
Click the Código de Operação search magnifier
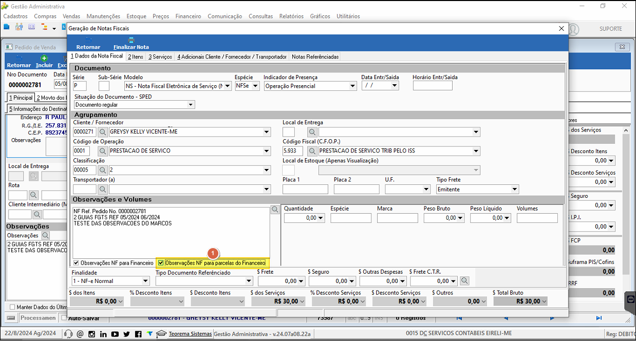[103, 151]
